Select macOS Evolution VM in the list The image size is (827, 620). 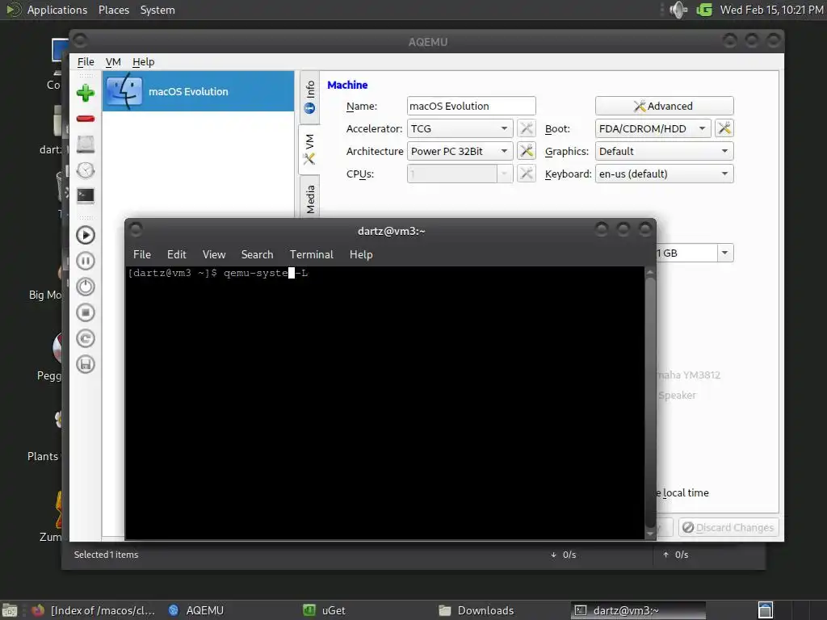tap(199, 91)
